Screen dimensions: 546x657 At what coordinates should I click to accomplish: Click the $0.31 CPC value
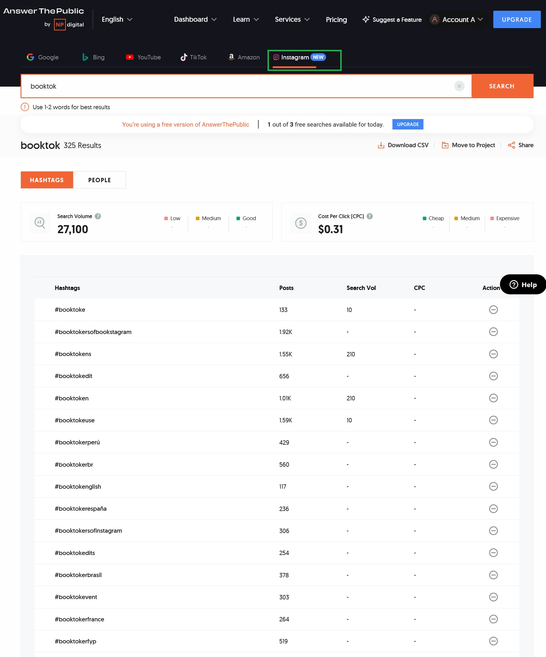click(x=330, y=229)
